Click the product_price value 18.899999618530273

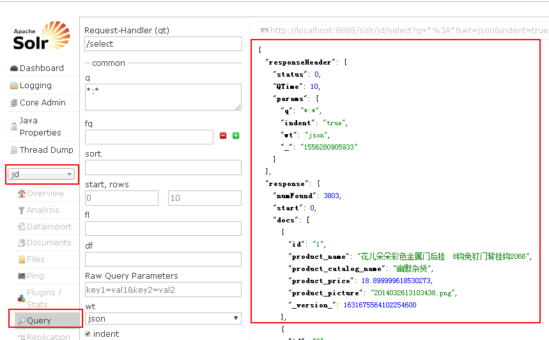tap(396, 281)
